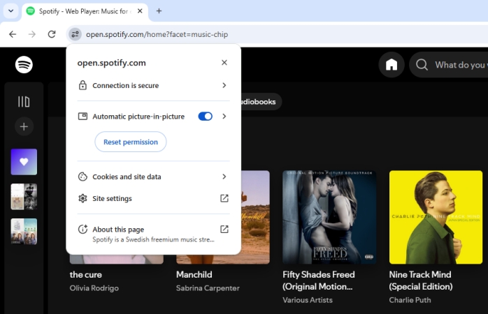Close the Spotify Web Player tab

click(x=140, y=11)
